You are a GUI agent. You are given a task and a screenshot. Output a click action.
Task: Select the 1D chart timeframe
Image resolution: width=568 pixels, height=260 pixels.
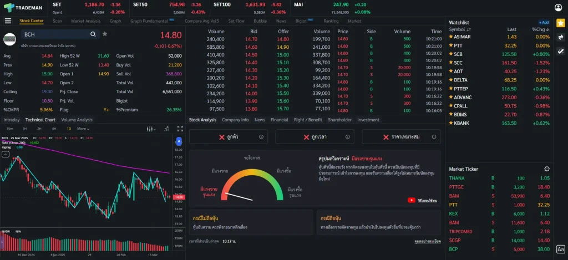[x=69, y=129]
